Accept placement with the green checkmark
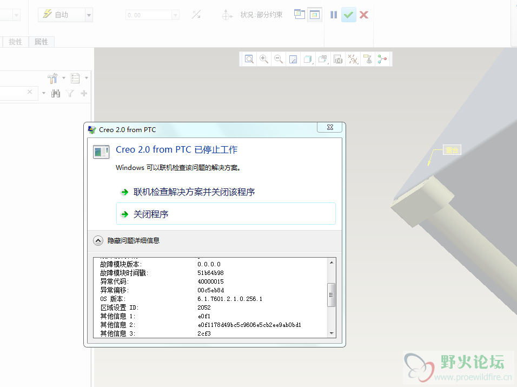The image size is (517, 387). (x=348, y=15)
